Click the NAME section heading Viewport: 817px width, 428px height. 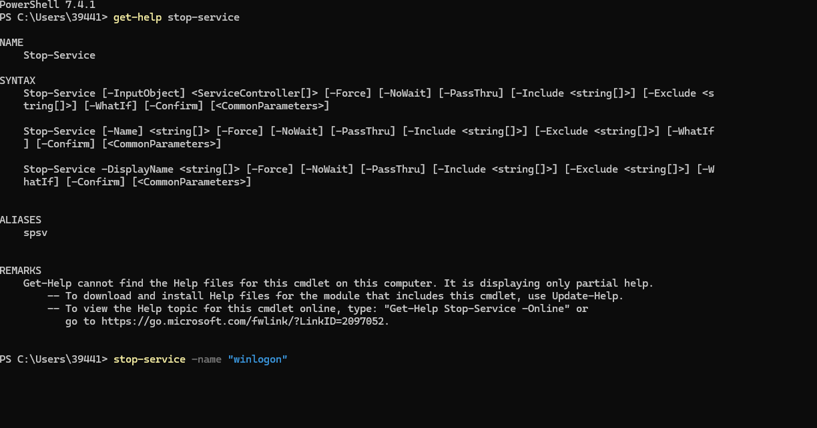12,43
